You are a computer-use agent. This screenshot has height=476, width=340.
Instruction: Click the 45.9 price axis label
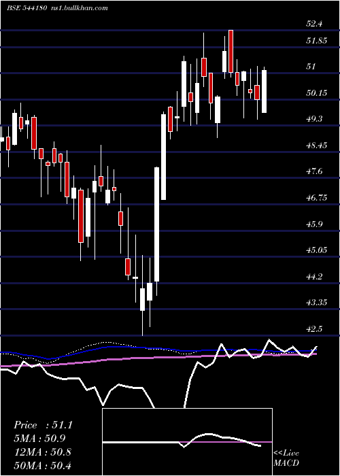pyautogui.click(x=314, y=224)
